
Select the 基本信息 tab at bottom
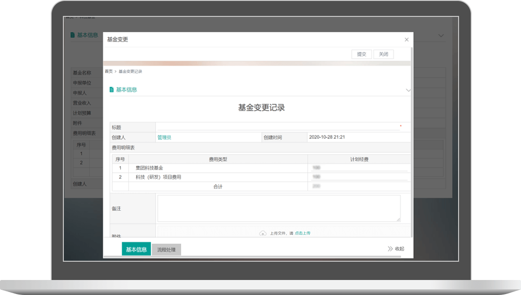coord(136,250)
